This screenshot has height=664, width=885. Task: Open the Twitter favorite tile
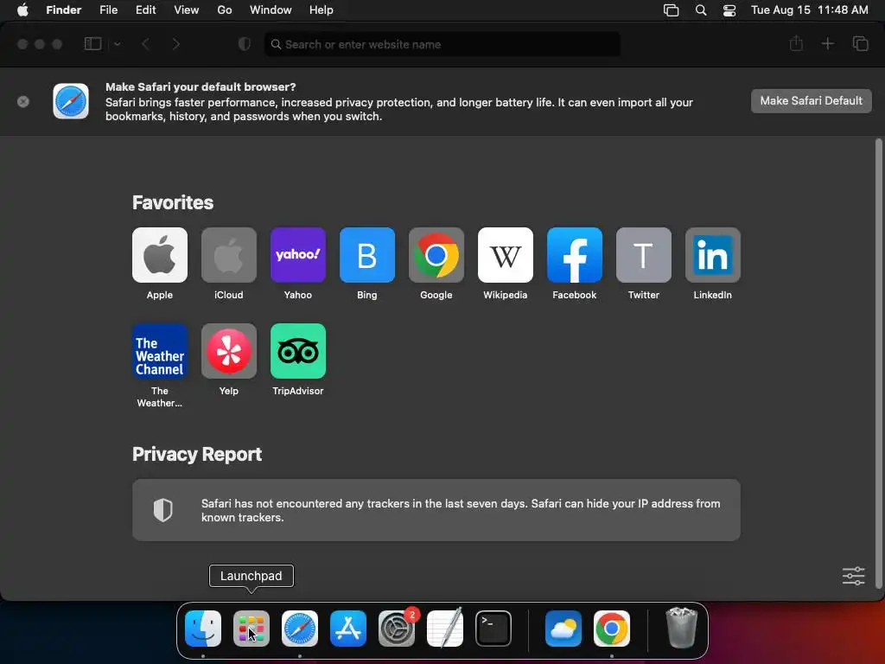[x=643, y=255]
